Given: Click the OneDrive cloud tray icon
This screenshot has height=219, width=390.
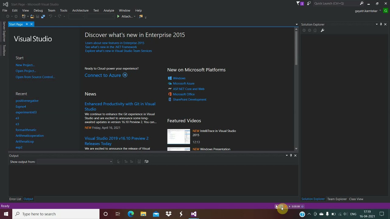Looking at the screenshot, I should pos(321,214).
